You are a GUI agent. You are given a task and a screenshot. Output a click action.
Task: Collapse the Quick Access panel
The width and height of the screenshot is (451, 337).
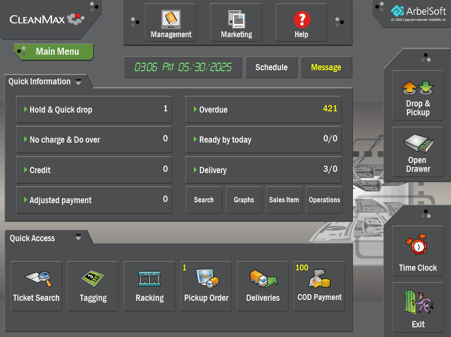(x=78, y=238)
